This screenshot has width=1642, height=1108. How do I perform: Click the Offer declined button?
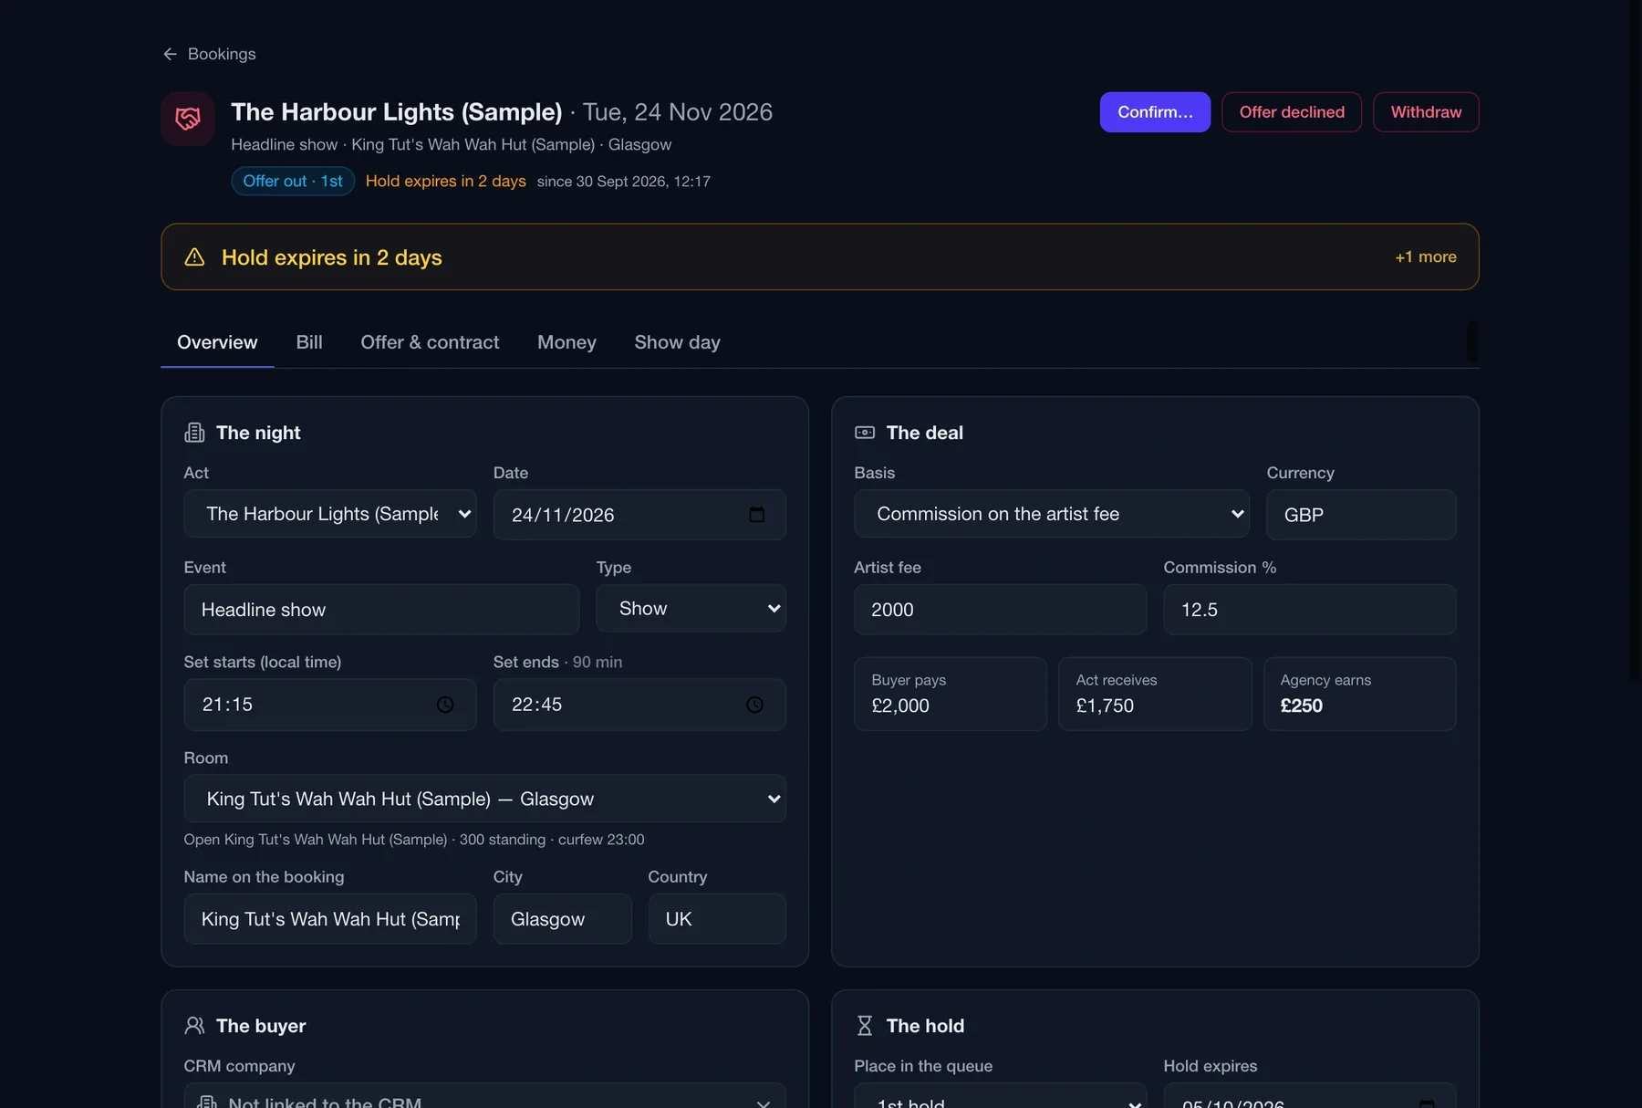coord(1292,112)
